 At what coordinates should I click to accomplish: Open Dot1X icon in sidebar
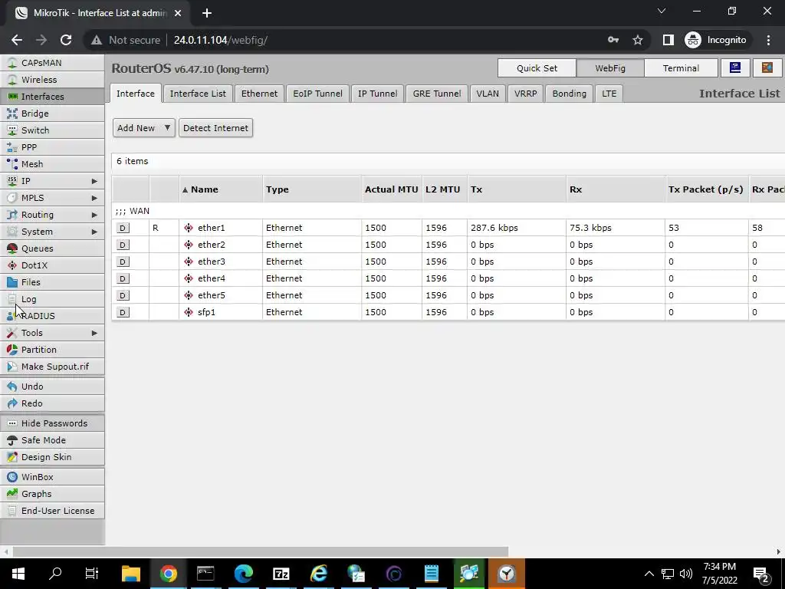(x=12, y=265)
